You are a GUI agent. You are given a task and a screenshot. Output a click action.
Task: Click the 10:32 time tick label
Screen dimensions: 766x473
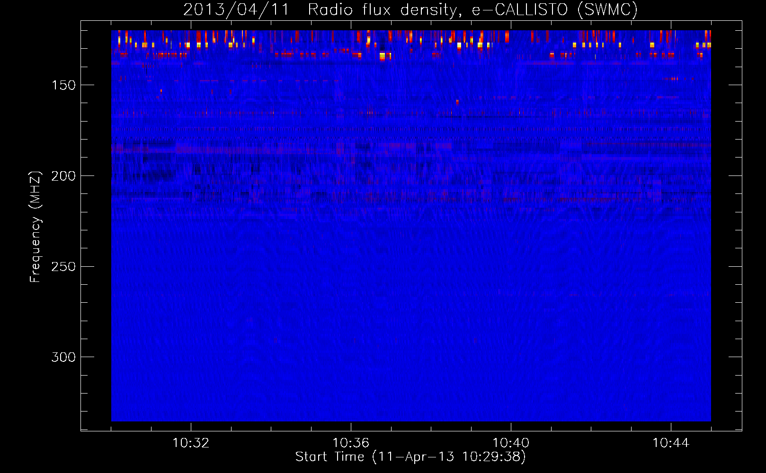point(191,443)
